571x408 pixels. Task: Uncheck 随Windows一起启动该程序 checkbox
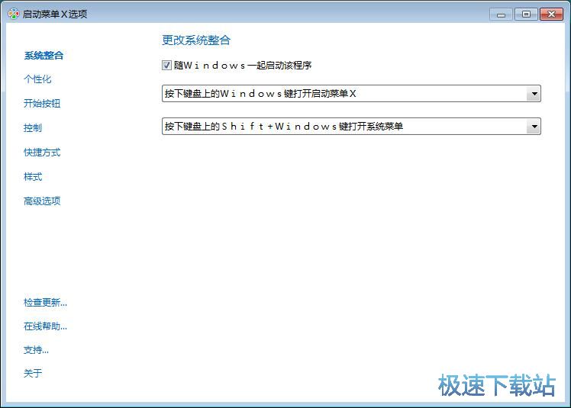pos(166,66)
